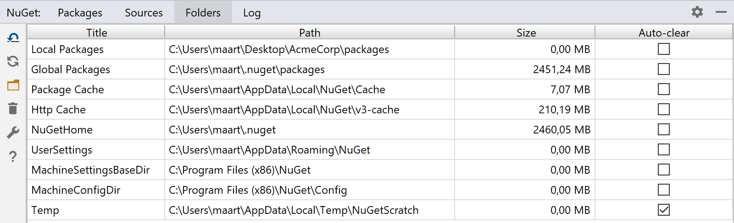Click the question mark help icon
This screenshot has height=223, width=734.
point(13,156)
